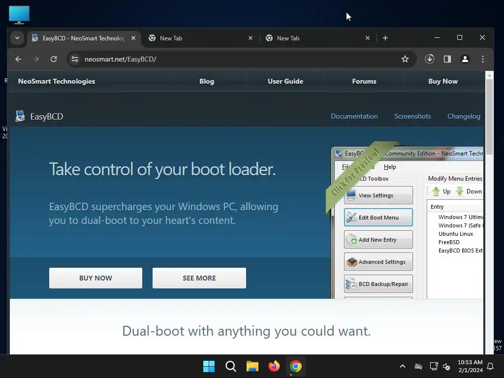This screenshot has width=504, height=378.
Task: Click the BUY NOW button
Action: tap(96, 278)
